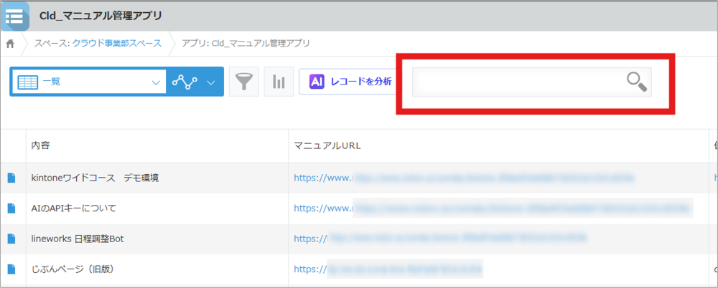This screenshot has width=718, height=288.
Task: Open the 一覧 view dropdown
Action: 89,82
